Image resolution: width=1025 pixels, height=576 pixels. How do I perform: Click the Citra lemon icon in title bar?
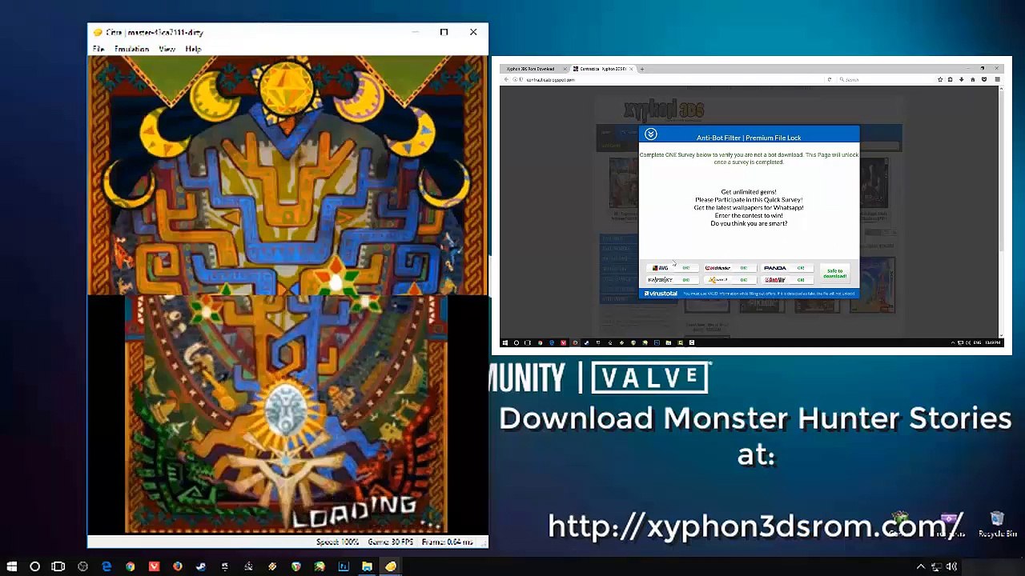(98, 33)
